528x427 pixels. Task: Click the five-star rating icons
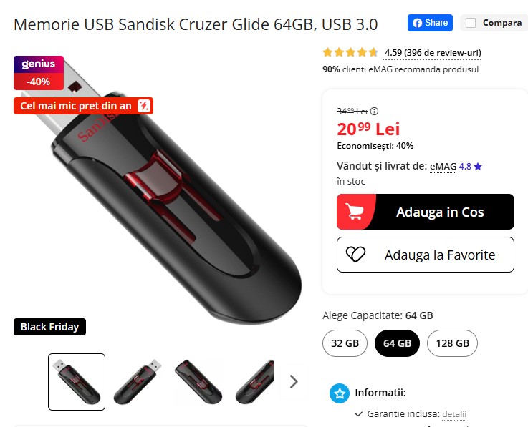point(350,52)
